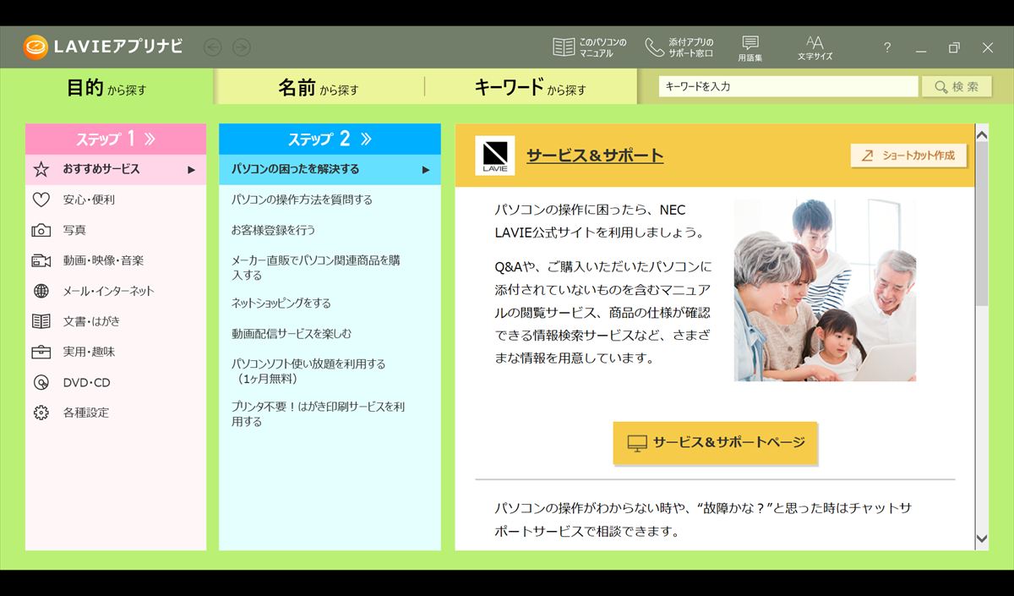The image size is (1014, 596).
Task: Select プリンタ不要！はがき印刷サービスを利用する
Action: [x=318, y=413]
